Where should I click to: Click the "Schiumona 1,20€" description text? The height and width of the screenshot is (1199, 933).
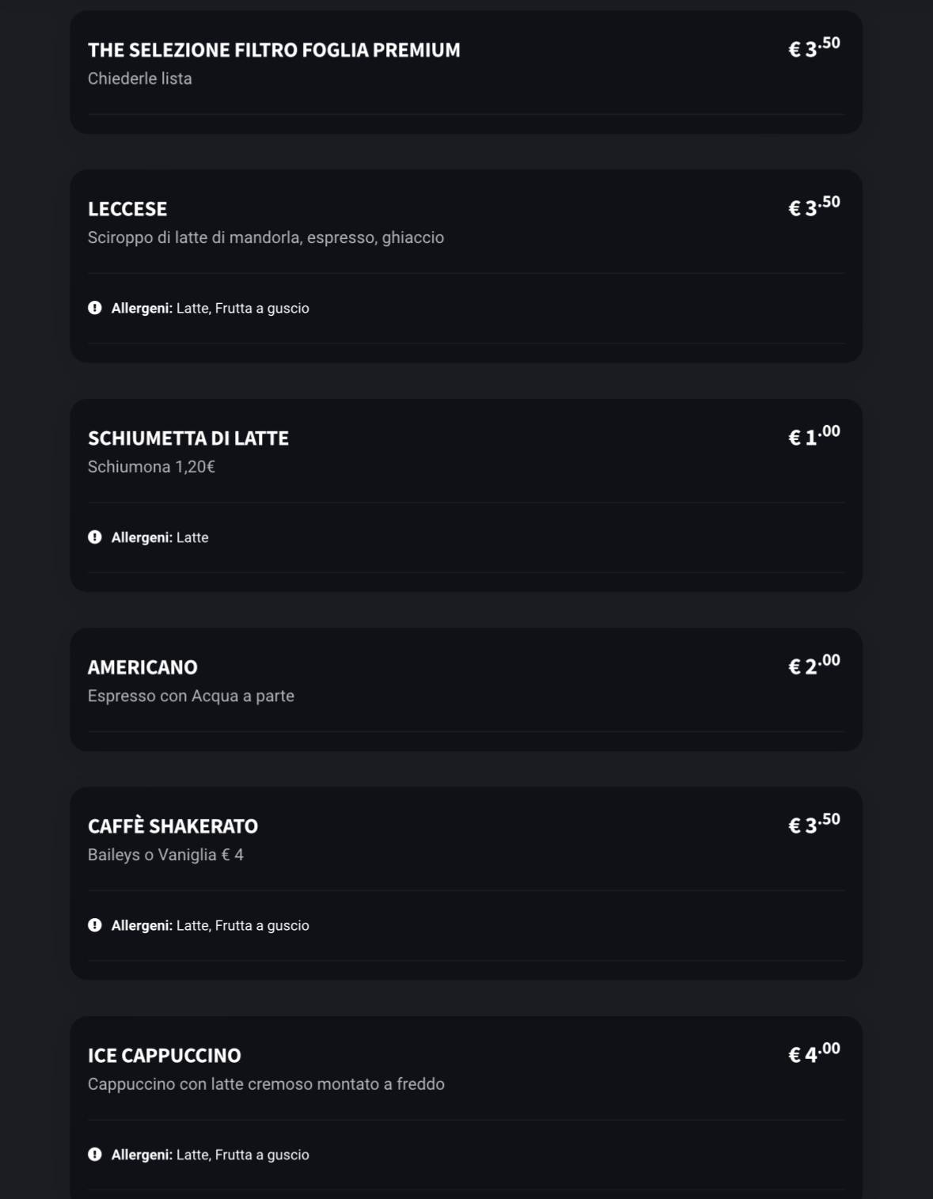pos(151,467)
